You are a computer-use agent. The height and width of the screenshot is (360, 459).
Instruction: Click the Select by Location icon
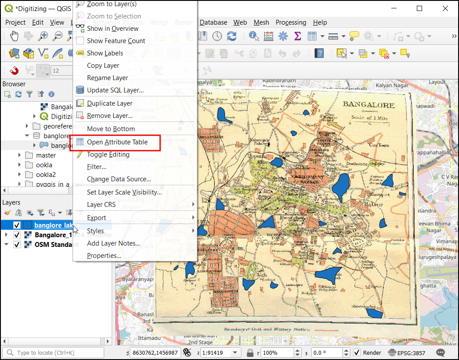coord(405,53)
